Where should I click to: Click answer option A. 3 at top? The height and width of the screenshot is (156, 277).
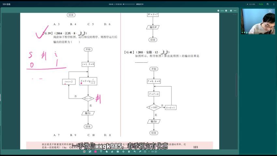click(56, 24)
